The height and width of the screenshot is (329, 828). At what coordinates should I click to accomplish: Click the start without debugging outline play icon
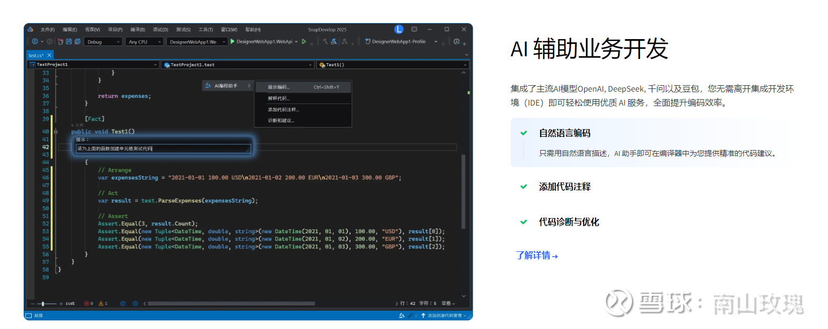point(304,41)
